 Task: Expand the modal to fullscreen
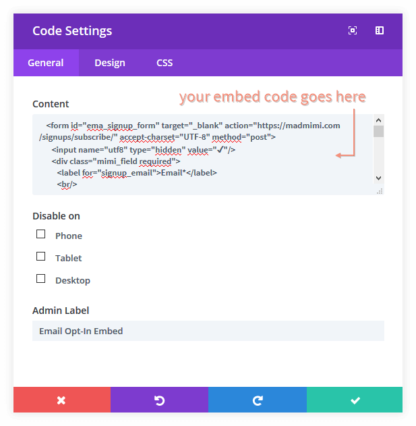point(352,30)
